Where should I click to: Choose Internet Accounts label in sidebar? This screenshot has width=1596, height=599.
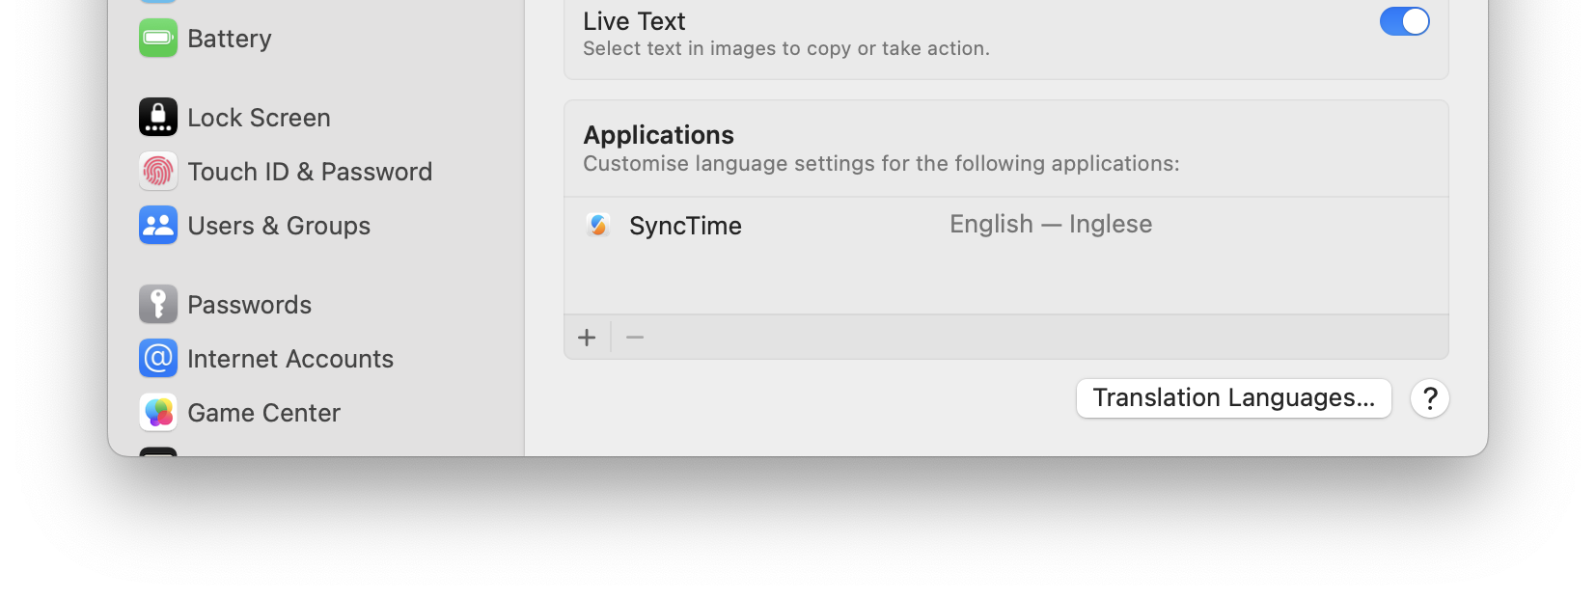click(290, 359)
